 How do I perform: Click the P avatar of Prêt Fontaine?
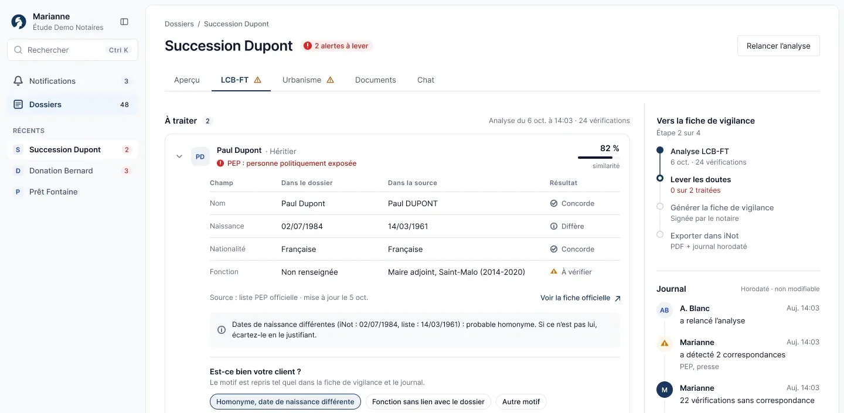(x=18, y=192)
